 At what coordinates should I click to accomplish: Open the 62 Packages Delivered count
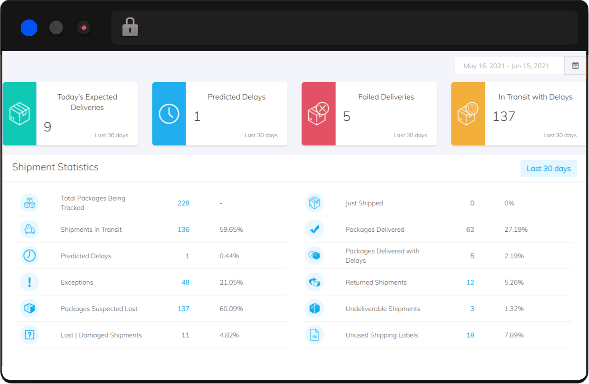pos(470,229)
